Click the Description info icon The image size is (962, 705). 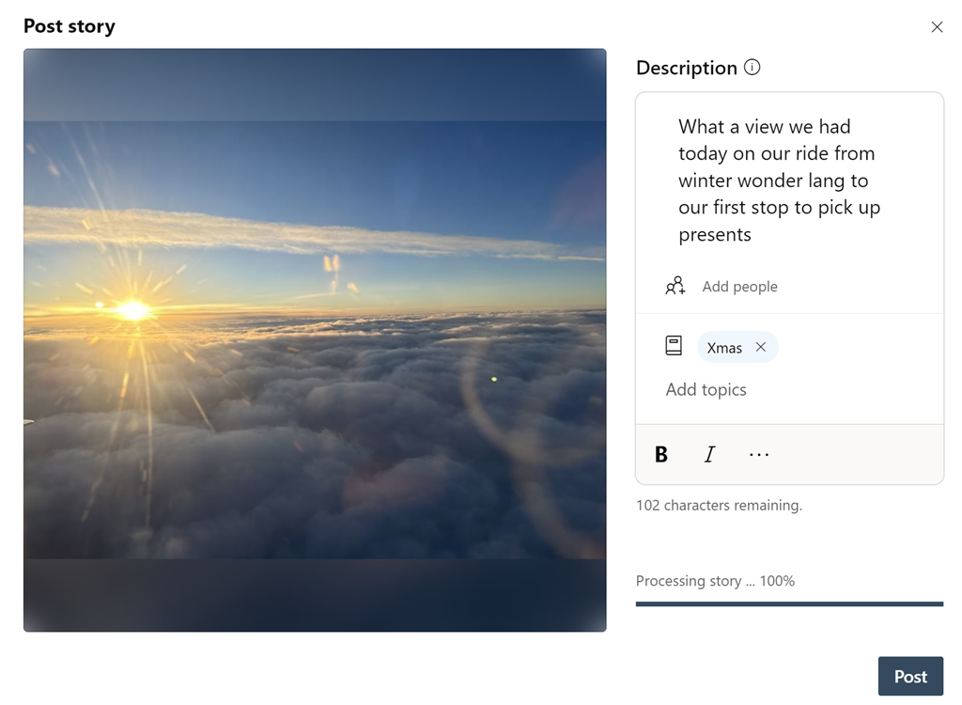pyautogui.click(x=752, y=68)
